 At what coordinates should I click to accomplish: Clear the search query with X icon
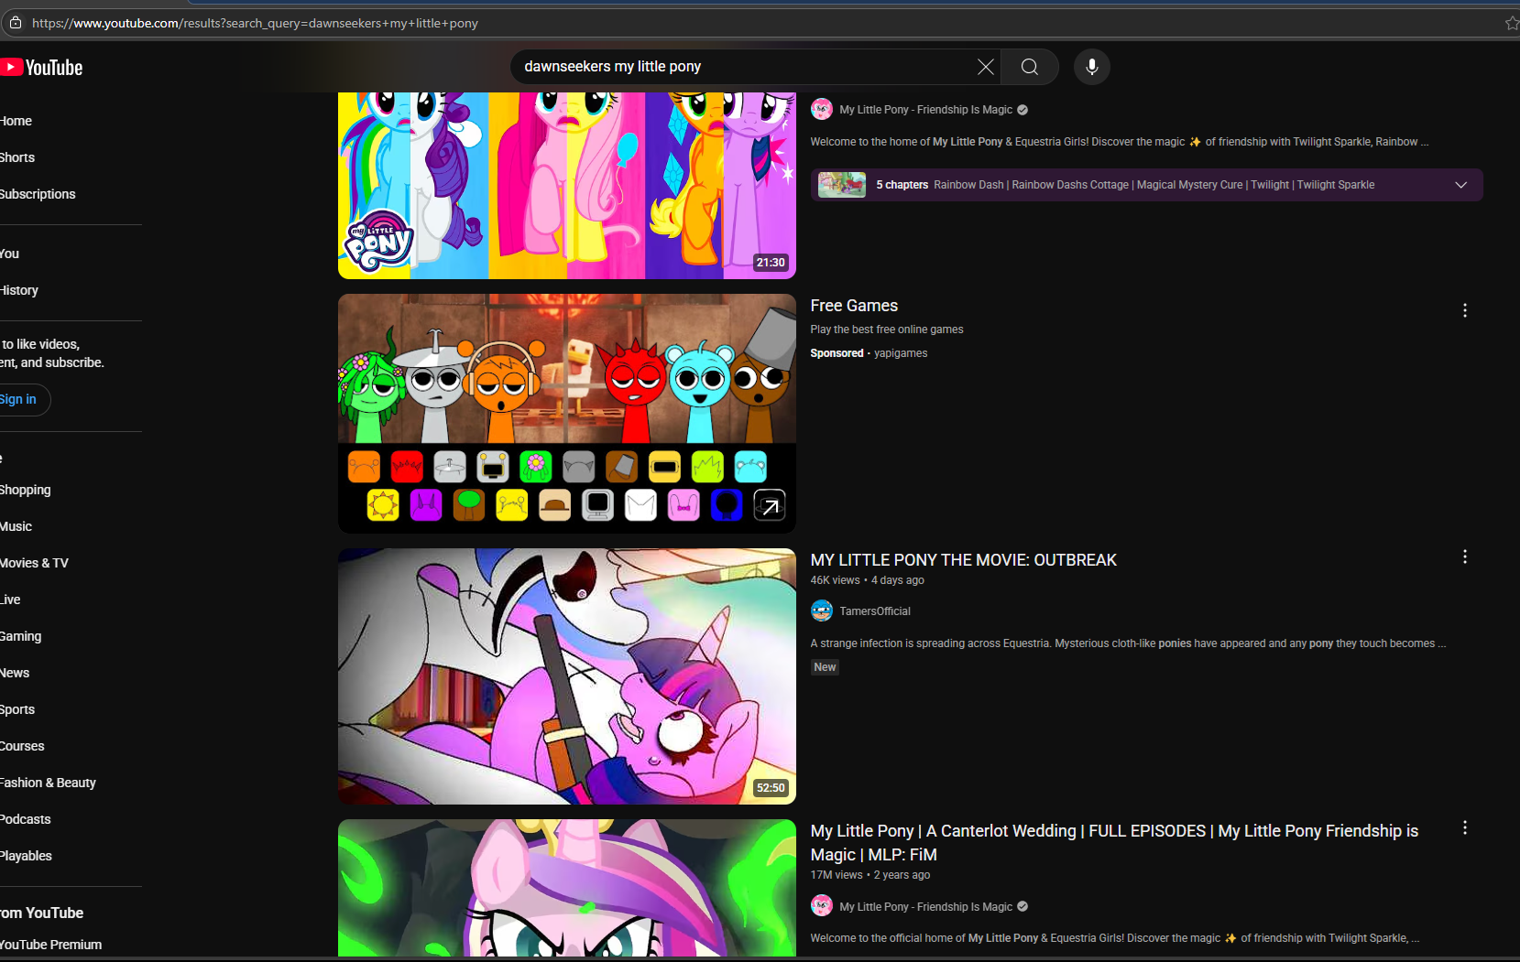pos(985,67)
